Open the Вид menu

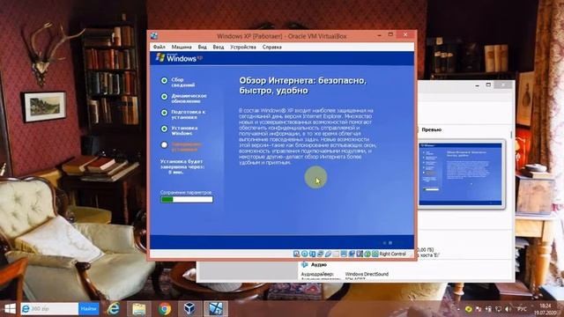(x=202, y=47)
